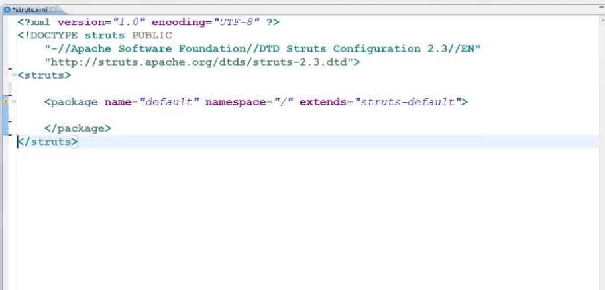
Task: Click the PUBLIC keyword in DOCTYPE line
Action: point(152,36)
